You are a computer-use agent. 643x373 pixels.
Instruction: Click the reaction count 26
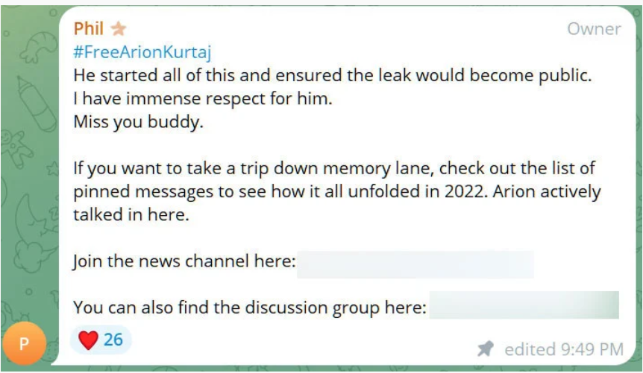[113, 340]
